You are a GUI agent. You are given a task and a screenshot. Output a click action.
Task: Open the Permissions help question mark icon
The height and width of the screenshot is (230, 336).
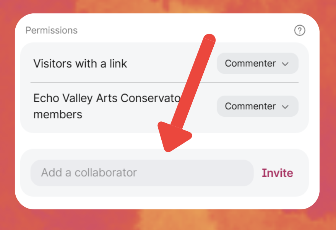pyautogui.click(x=300, y=31)
